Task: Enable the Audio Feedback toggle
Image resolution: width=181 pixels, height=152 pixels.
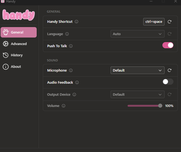Action: tap(168, 82)
